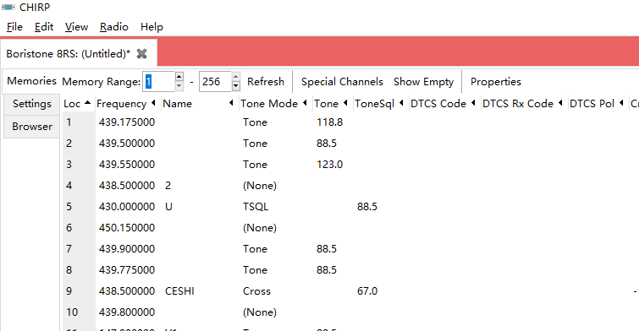Click the Refresh button
This screenshot has height=331, width=639.
tap(265, 81)
